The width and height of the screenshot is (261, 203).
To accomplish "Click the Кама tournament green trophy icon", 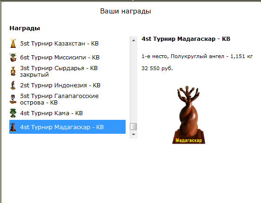I will pos(13,113).
